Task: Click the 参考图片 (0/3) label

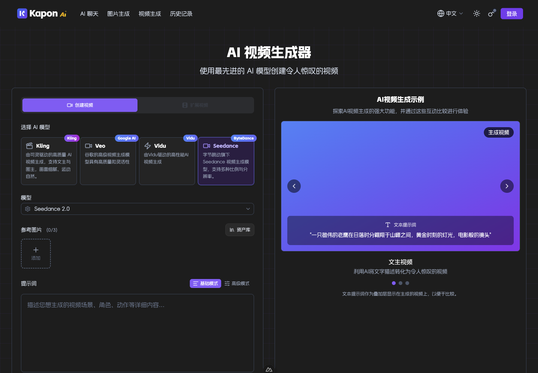Action: pyautogui.click(x=39, y=230)
